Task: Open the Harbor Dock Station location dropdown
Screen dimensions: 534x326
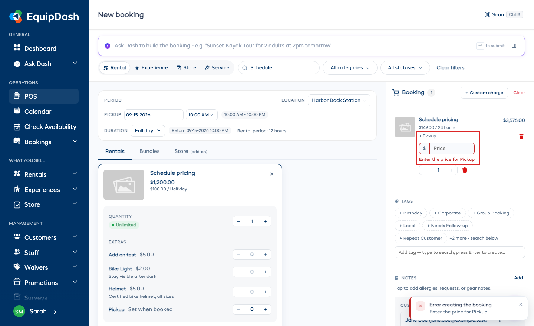Action: [339, 100]
